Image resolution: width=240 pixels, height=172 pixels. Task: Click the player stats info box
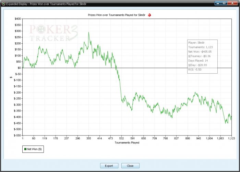coord(202,56)
